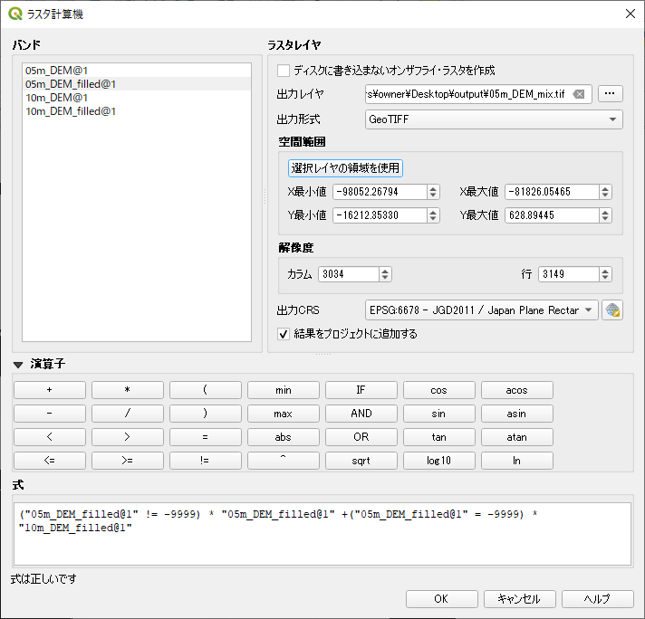Insert the max function

click(284, 413)
